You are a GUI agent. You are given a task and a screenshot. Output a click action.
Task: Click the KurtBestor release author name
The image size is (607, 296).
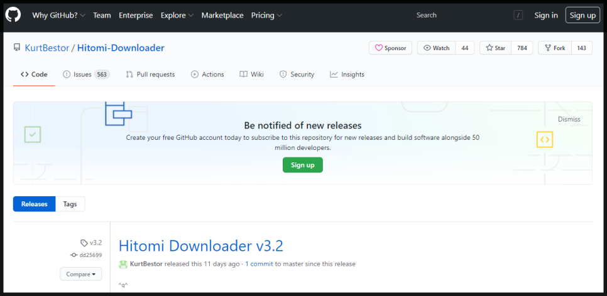coord(146,264)
